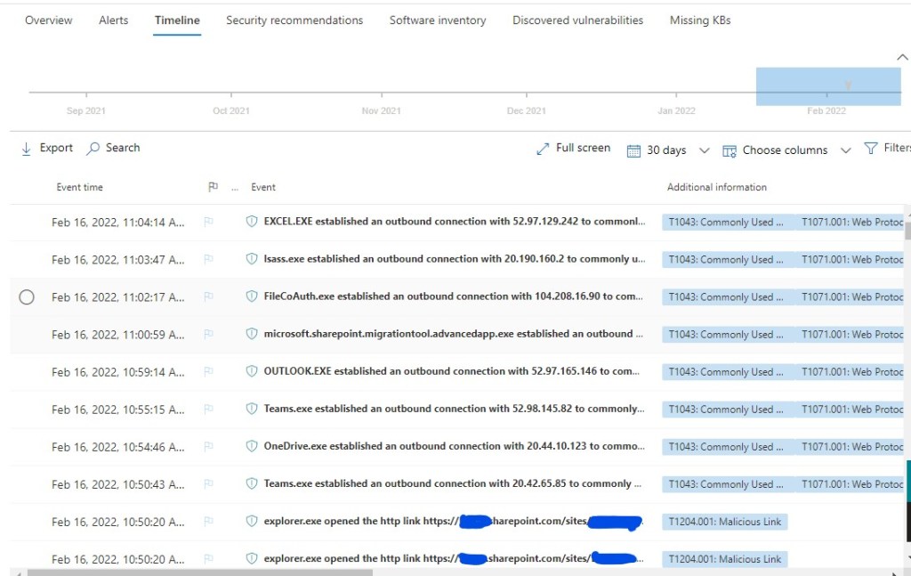Click the Choose columns icon
Image resolution: width=911 pixels, height=576 pixels.
coord(730,150)
